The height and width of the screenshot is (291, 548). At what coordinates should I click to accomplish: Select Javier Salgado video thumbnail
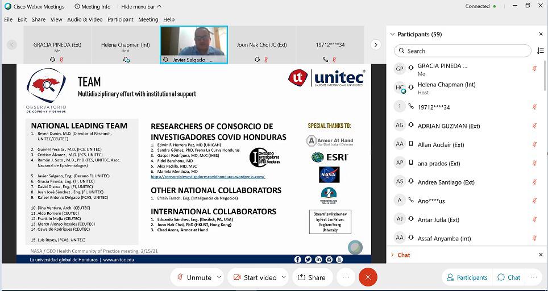pos(194,44)
